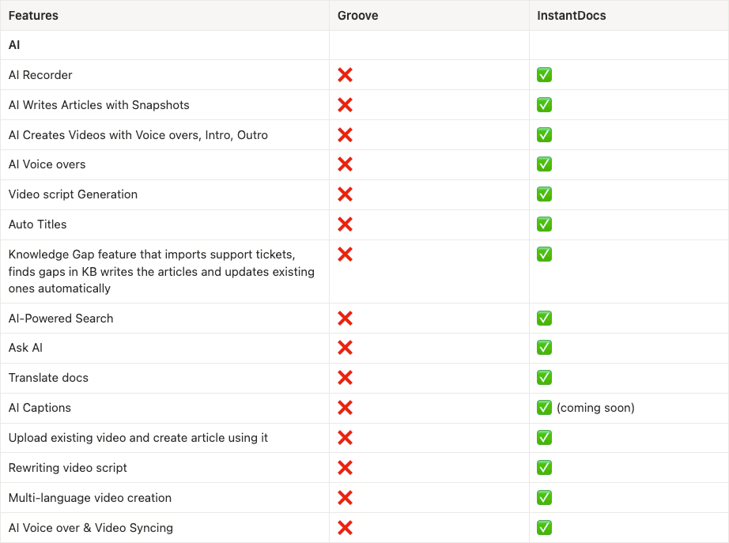Click green checkmark for AI Voice overs
This screenshot has height=543, width=729.
click(544, 164)
